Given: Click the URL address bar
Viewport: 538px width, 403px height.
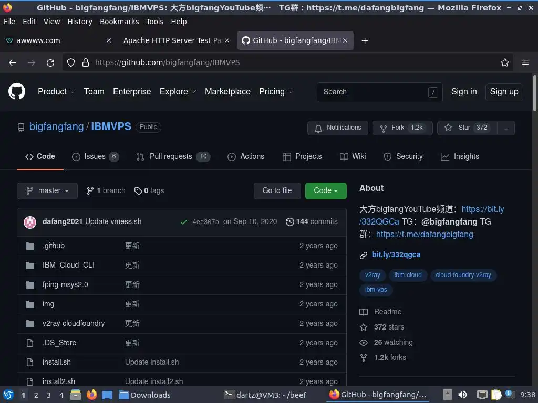Looking at the screenshot, I should 287,62.
